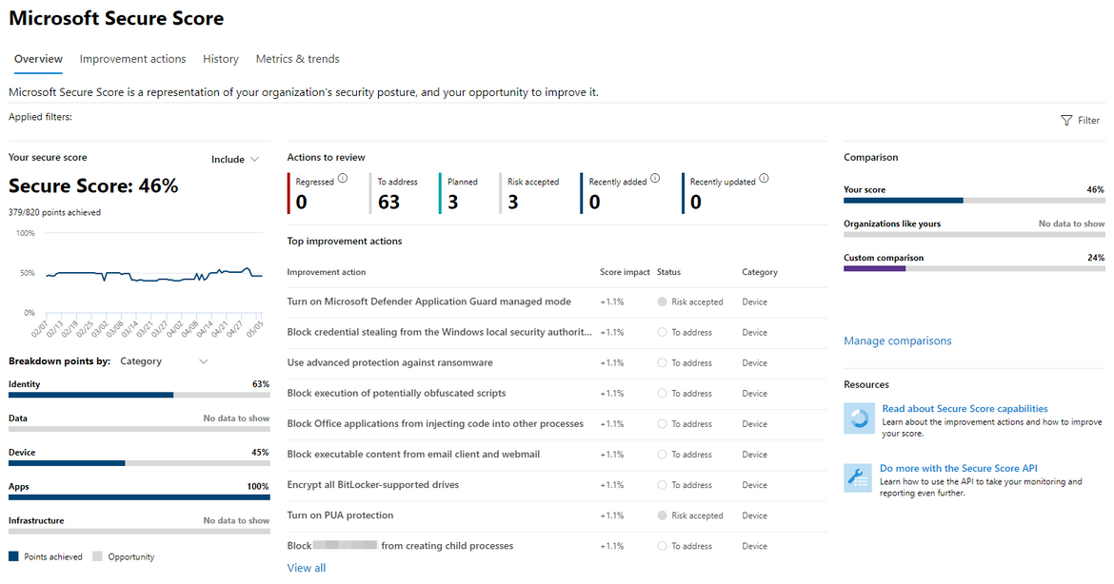
Task: Click the Apps 100% progress bar
Action: (x=139, y=496)
